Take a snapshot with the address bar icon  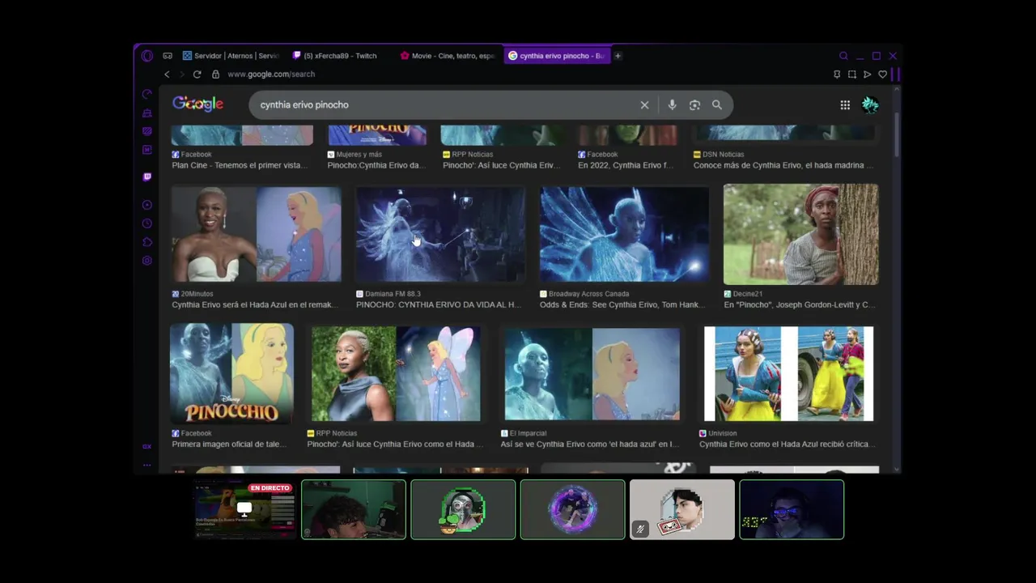click(852, 74)
